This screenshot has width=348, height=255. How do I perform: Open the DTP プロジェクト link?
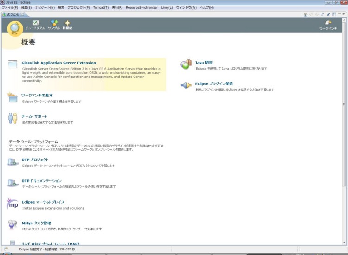[35, 159]
